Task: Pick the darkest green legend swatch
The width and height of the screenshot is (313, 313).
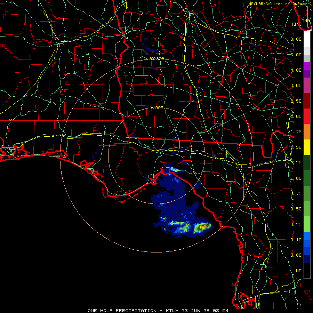Action: point(307,162)
